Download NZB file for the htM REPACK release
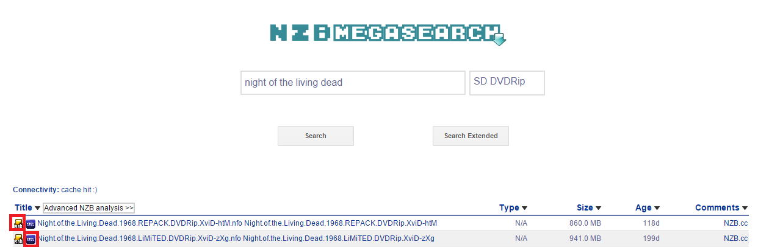The width and height of the screenshot is (758, 247). click(31, 223)
